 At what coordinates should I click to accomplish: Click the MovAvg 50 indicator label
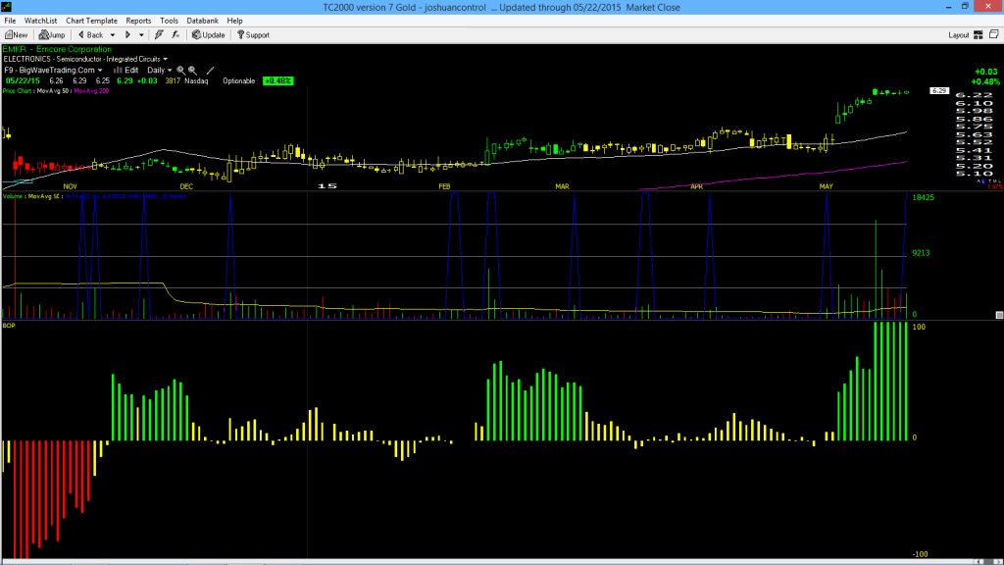pos(55,91)
